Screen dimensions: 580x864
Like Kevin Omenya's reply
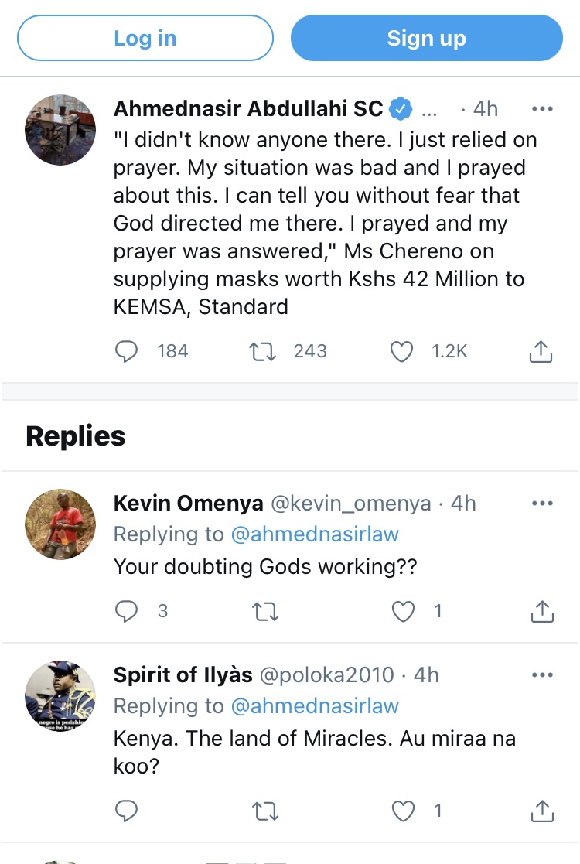pos(403,612)
